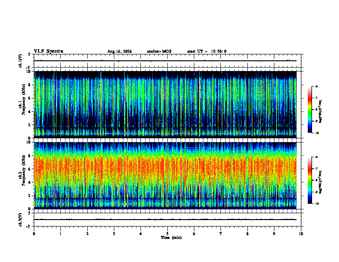This screenshot has width=339, height=262.
Task: Click the "-10" tick on ch.1 color bar
Action: point(316,133)
